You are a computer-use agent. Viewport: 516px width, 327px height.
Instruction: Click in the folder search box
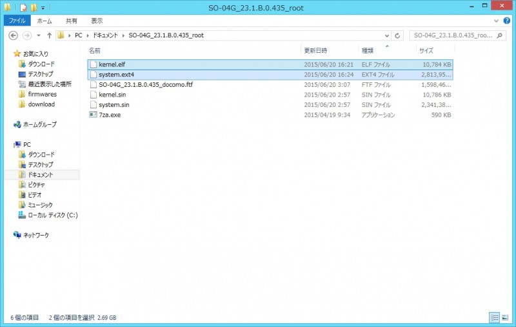pos(453,35)
